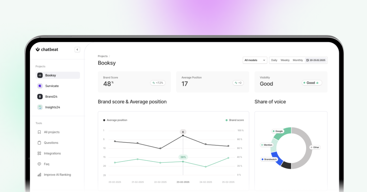Screen dimensions: 367x192
Task: Switch to Weekly view
Action: 285,60
